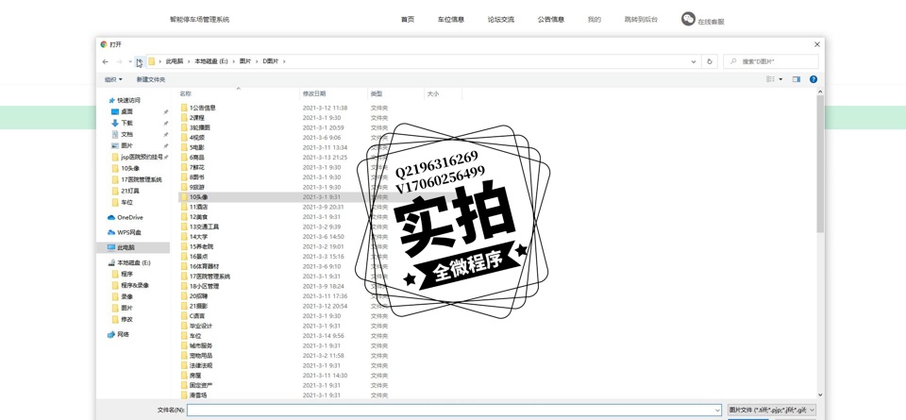906x420 pixels.
Task: Sort files by 修改日期 column header
Action: coord(314,93)
